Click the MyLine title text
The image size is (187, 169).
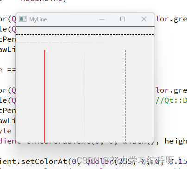click(x=38, y=19)
